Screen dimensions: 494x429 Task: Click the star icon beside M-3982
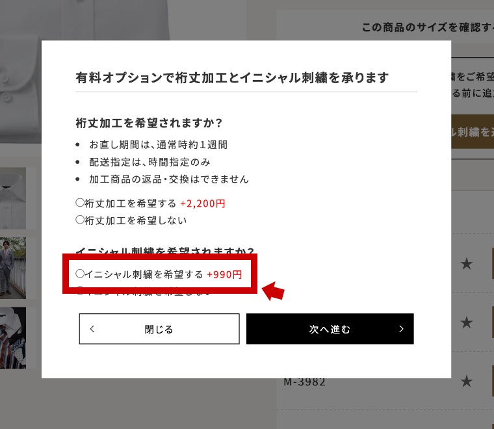[x=466, y=382]
